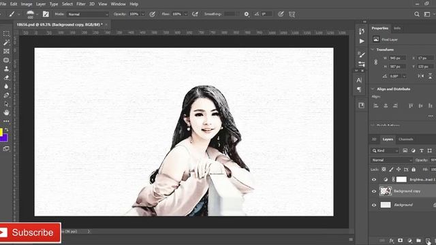Open the Brush Preset picker dropdown
This screenshot has width=436, height=245.
pos(37,14)
